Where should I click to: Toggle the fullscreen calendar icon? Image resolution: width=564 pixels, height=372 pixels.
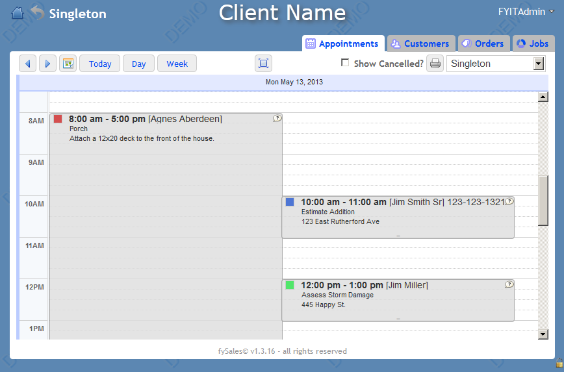pos(263,64)
